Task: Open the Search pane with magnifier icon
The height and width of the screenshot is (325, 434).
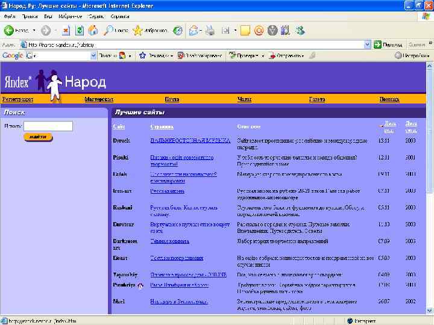Action: [108, 31]
